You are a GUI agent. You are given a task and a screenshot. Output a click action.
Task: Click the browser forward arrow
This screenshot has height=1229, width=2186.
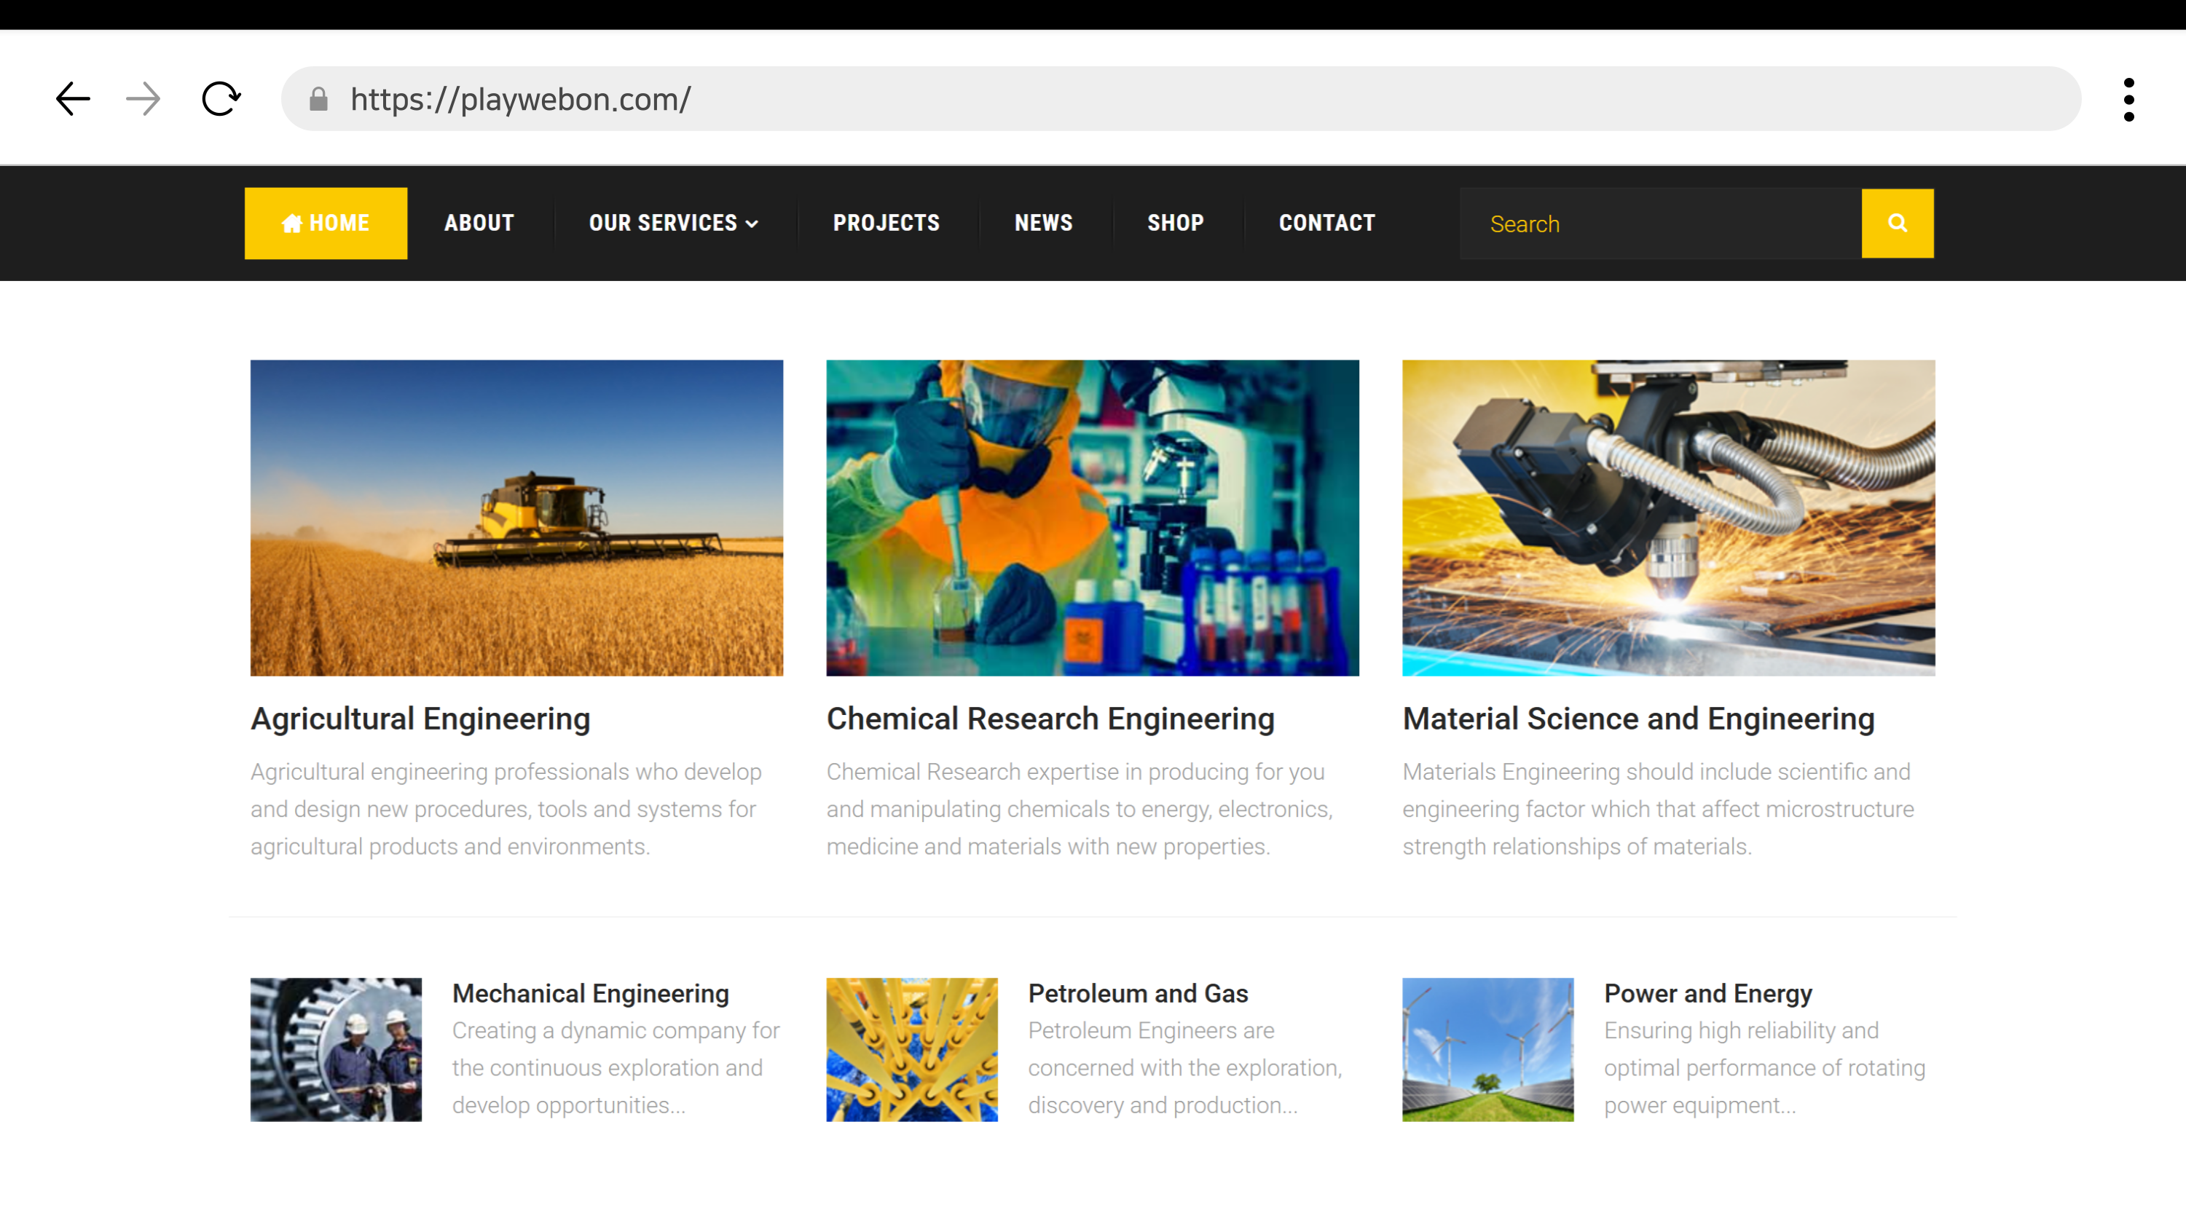coord(143,99)
